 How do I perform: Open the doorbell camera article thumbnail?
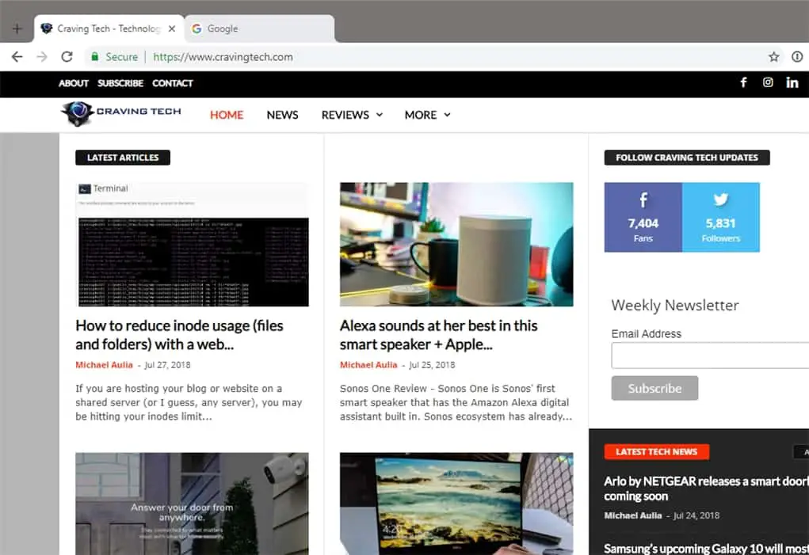pyautogui.click(x=192, y=504)
